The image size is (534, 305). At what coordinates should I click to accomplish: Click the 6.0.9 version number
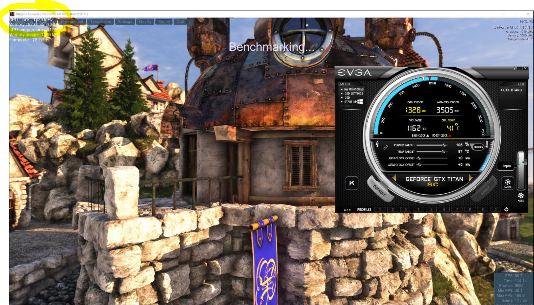[x=347, y=210]
